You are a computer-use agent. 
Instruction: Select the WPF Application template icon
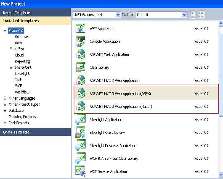81,28
